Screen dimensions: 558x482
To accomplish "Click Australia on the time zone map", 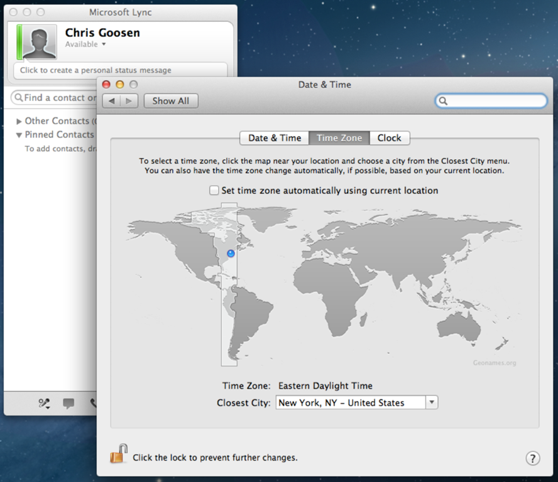I will click(x=458, y=326).
